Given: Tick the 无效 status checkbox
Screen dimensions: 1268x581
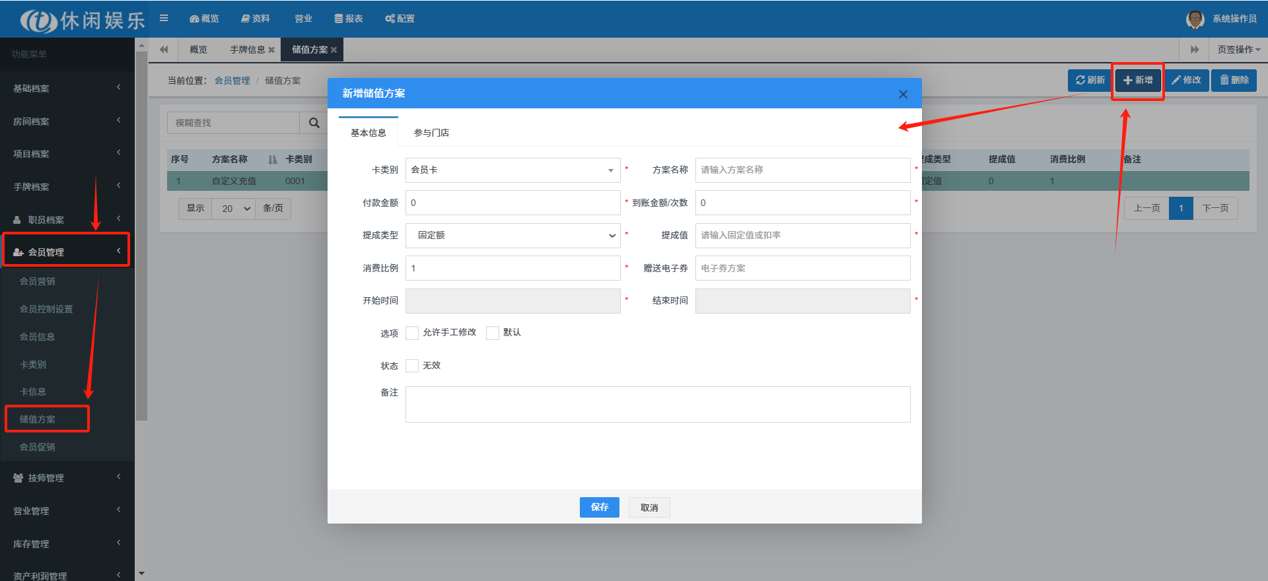Looking at the screenshot, I should (x=412, y=366).
